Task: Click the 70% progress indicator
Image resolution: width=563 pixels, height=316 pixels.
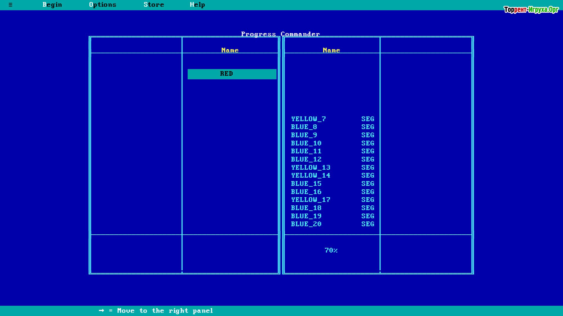Action: tap(331, 250)
